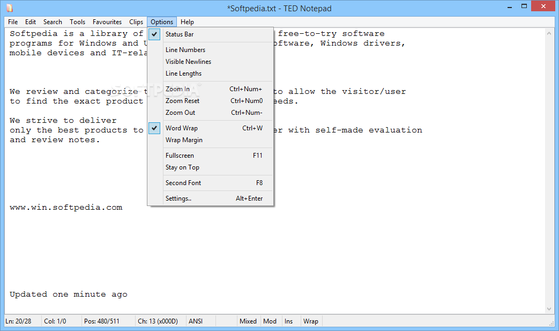Click the Ch: 13 (x000D) status entry
The width and height of the screenshot is (559, 331).
158,321
